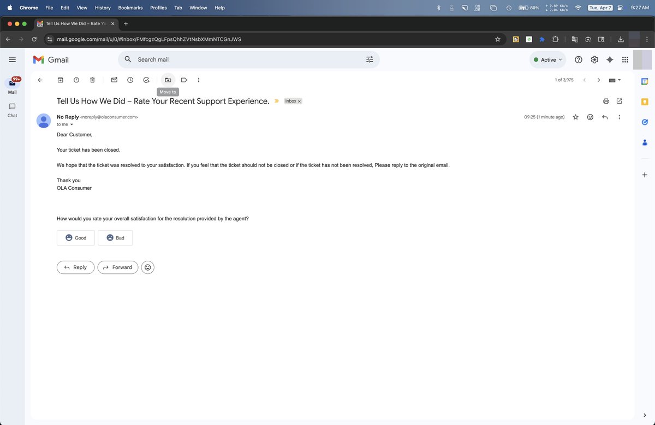Viewport: 655px width, 425px height.
Task: Select the Mail section in the sidebar
Action: pyautogui.click(x=12, y=86)
